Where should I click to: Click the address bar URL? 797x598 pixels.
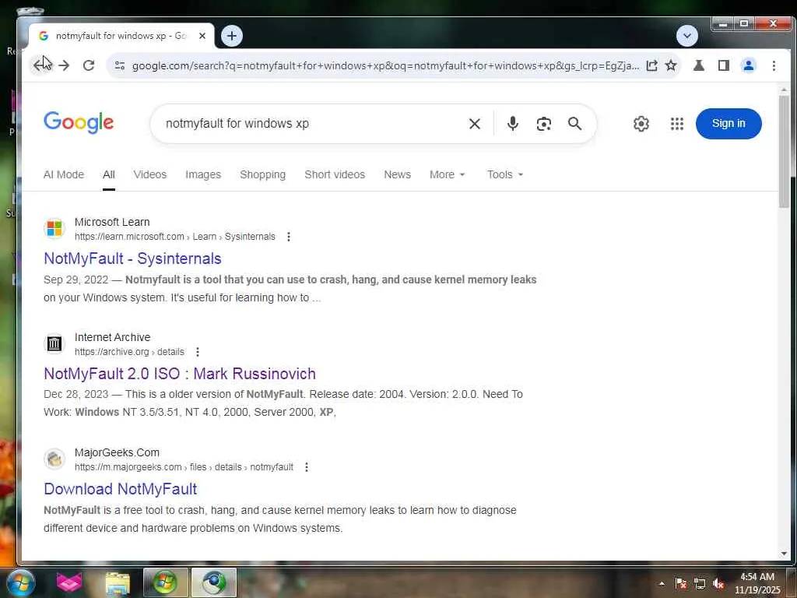385,65
